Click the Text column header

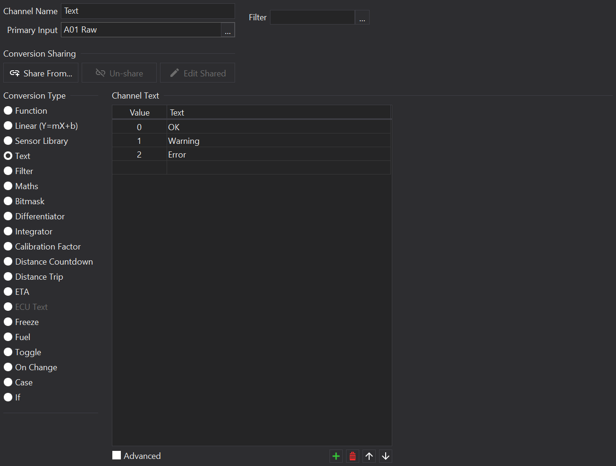coord(278,113)
